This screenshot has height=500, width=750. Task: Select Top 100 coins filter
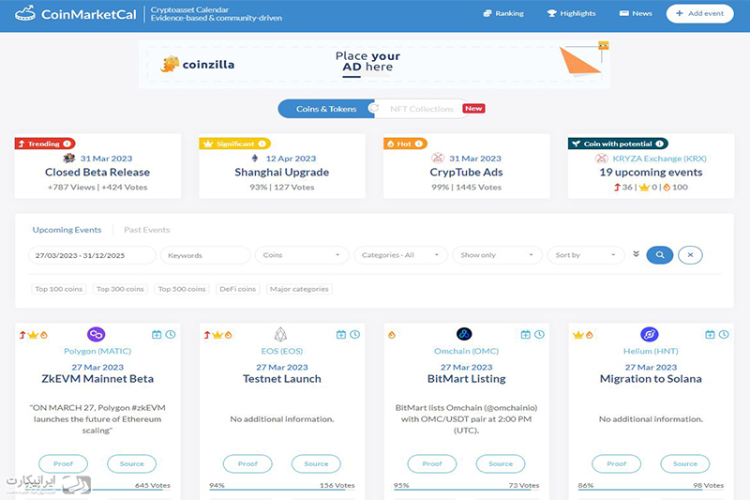(x=59, y=289)
